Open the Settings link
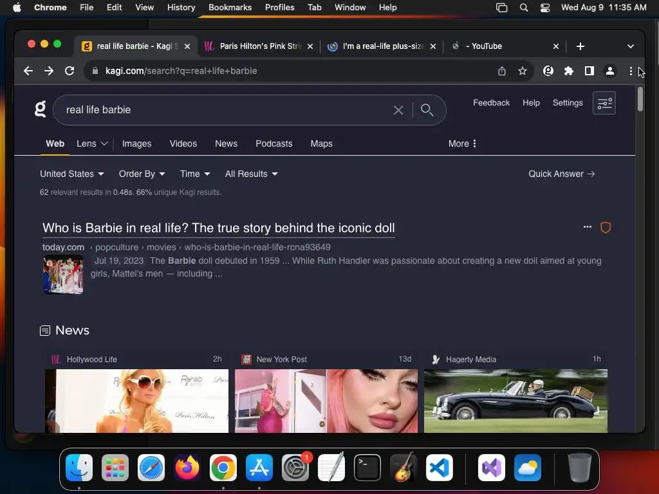 [x=568, y=103]
